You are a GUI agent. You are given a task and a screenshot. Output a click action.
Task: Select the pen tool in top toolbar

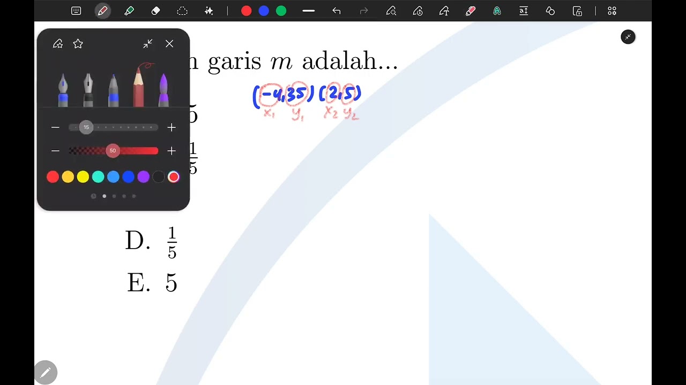coord(102,11)
